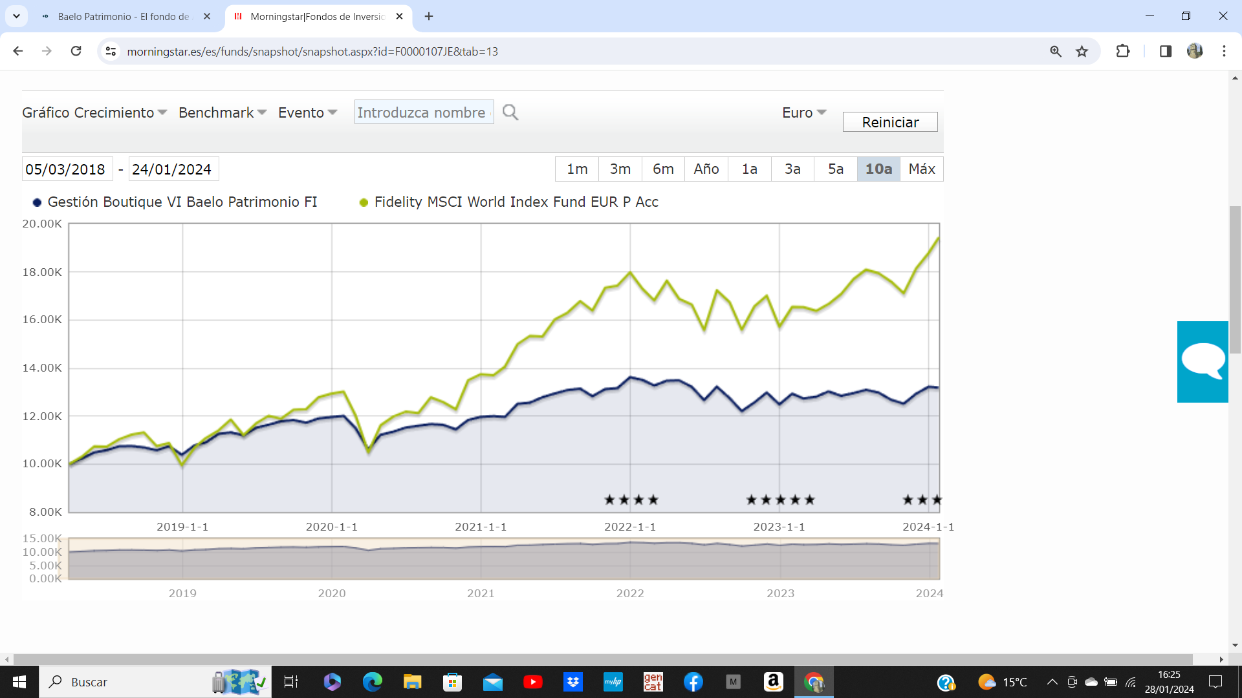Open Microsoft Copilot from taskbar

coord(332,682)
